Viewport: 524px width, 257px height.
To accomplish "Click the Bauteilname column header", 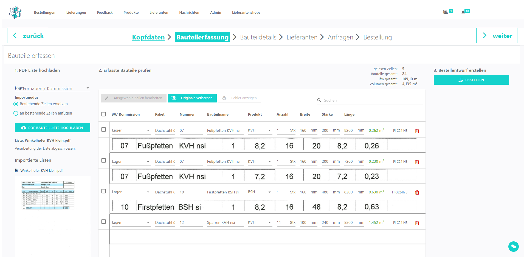I will (218, 115).
